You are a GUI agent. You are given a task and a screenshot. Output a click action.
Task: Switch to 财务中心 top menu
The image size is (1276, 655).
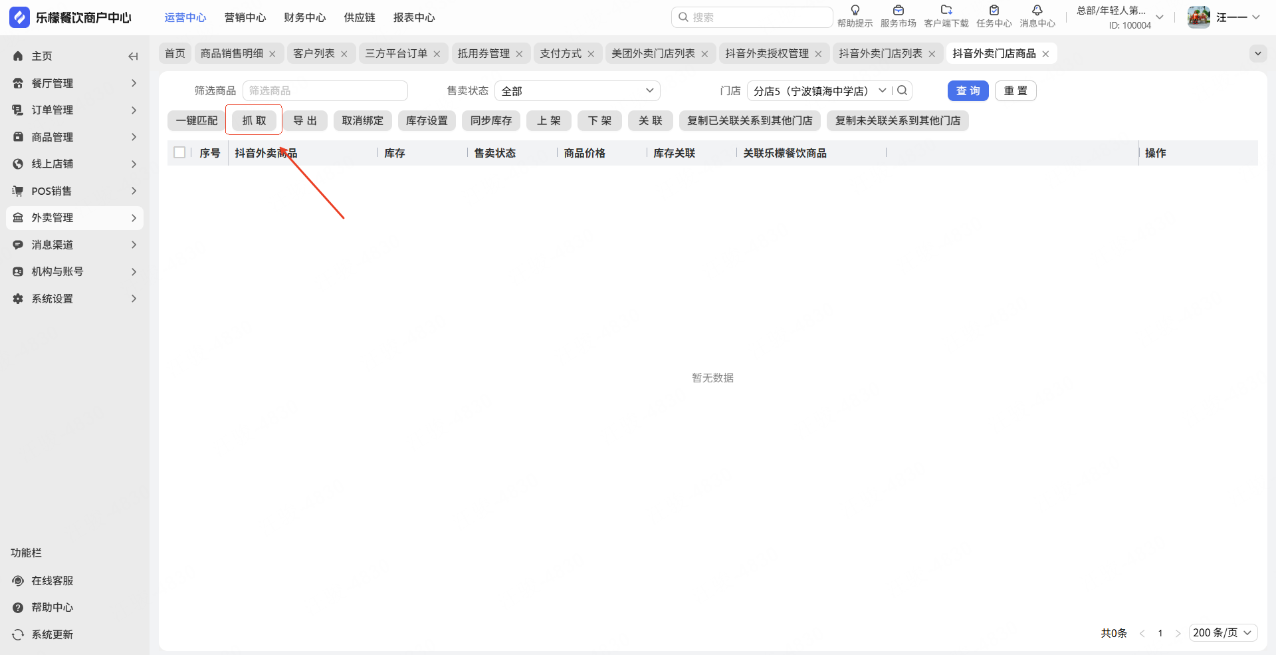click(305, 17)
